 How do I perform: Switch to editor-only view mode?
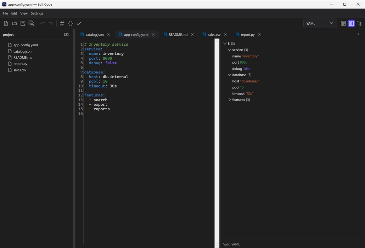(343, 23)
